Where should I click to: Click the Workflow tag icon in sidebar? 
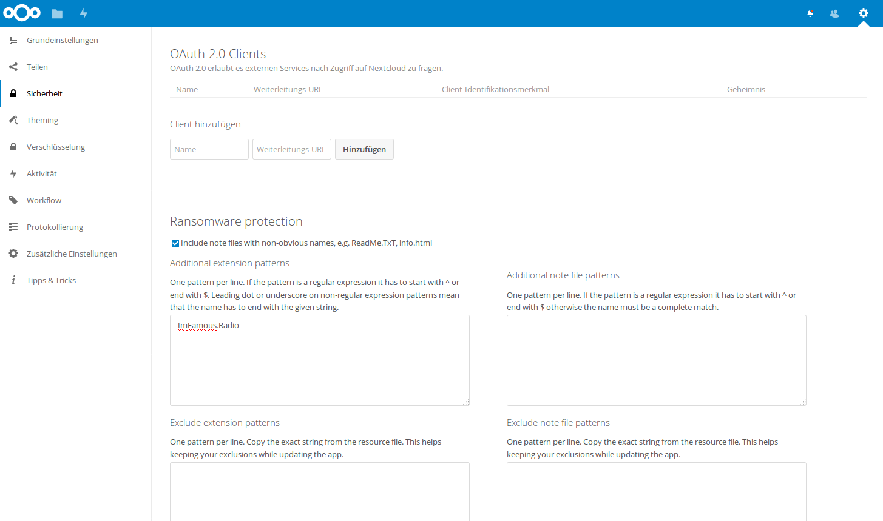pos(13,200)
